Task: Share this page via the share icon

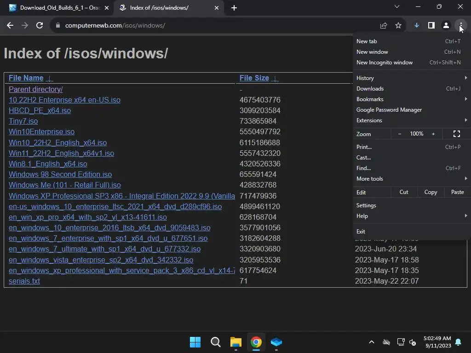Action: click(x=383, y=26)
